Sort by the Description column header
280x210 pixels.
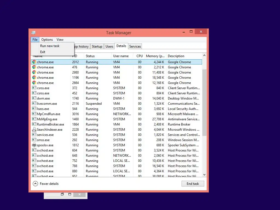[x=184, y=56]
